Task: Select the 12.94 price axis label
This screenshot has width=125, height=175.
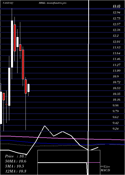Action: (x=116, y=12)
